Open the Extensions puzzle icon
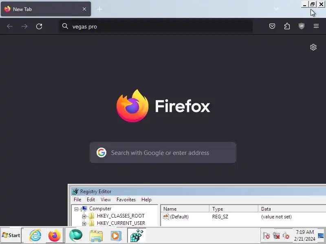 click(287, 26)
